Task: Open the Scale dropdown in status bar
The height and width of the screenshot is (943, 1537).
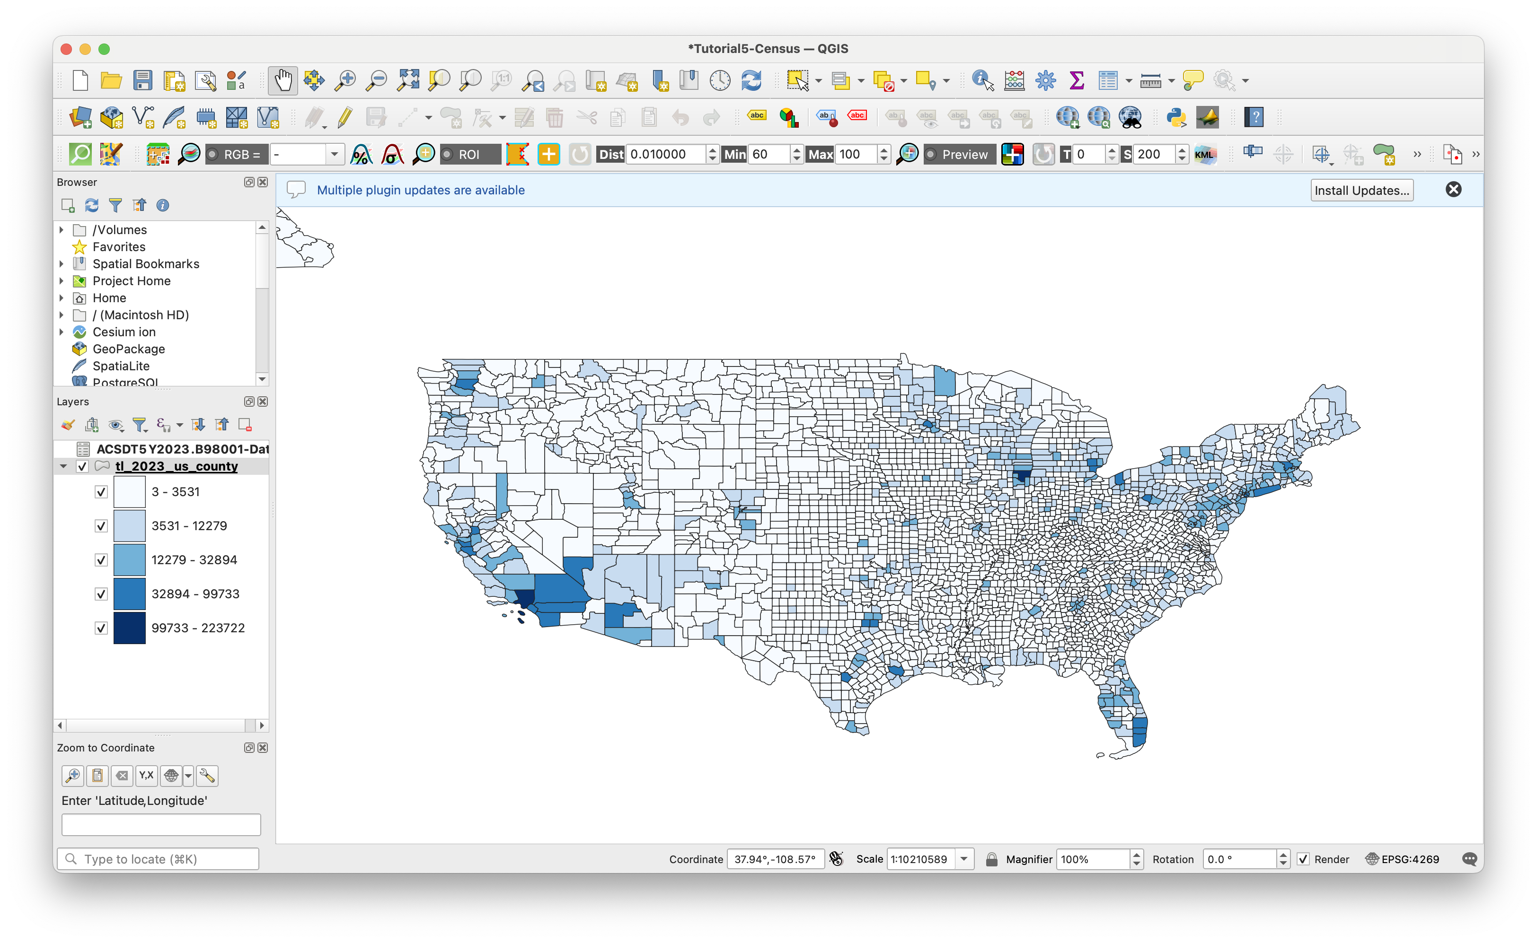Action: 964,859
